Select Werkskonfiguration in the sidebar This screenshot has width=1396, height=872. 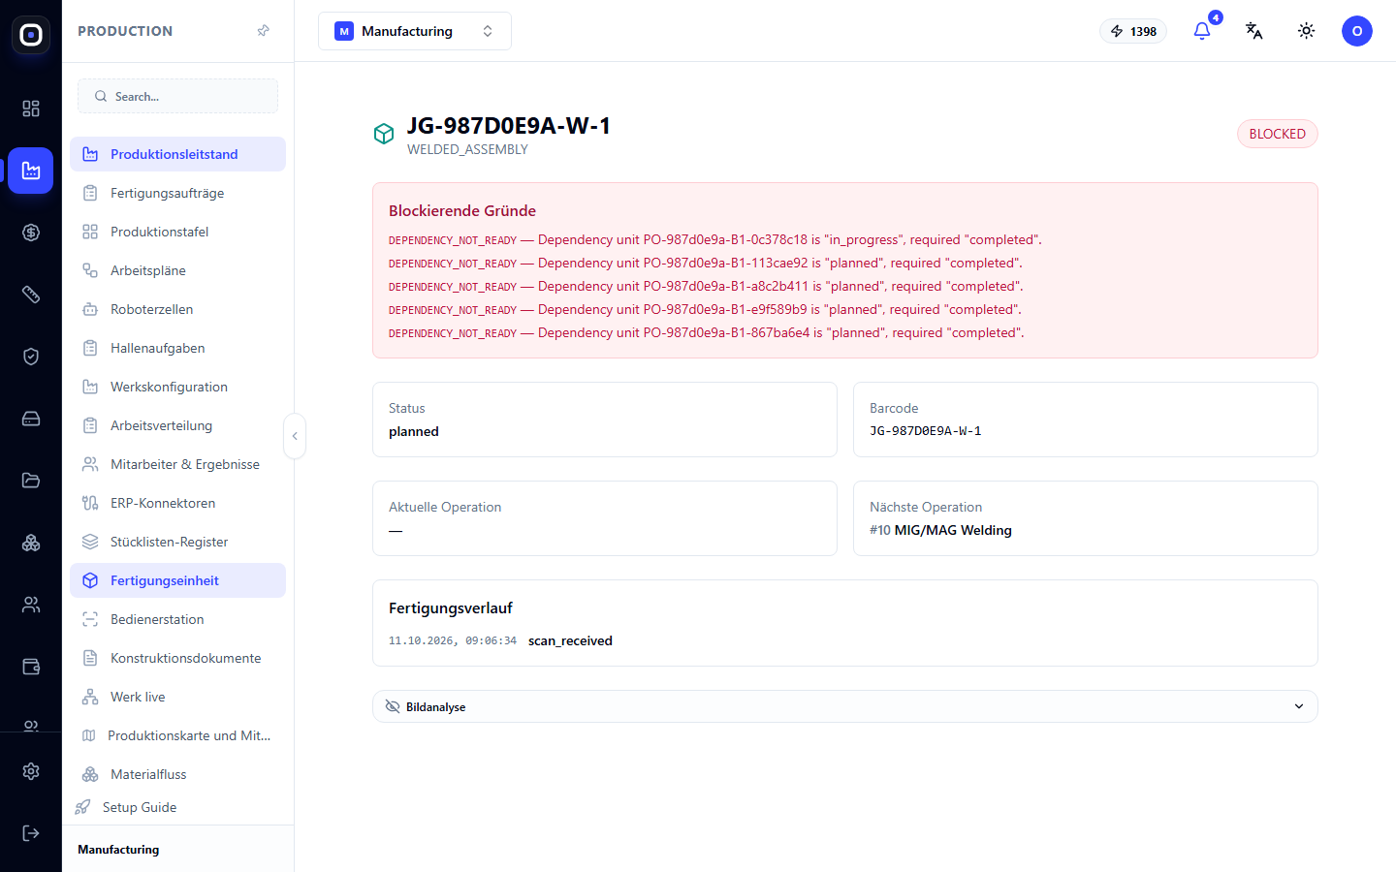pos(177,387)
